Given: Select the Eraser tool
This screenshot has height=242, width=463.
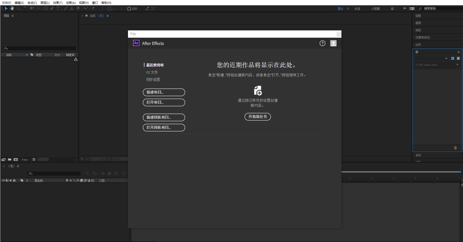Looking at the screenshot, I should [78, 9].
